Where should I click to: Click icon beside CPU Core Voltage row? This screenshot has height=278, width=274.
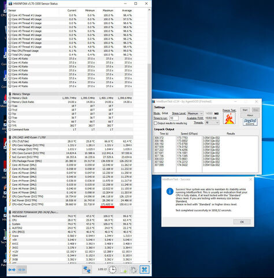pyautogui.click(x=10, y=145)
